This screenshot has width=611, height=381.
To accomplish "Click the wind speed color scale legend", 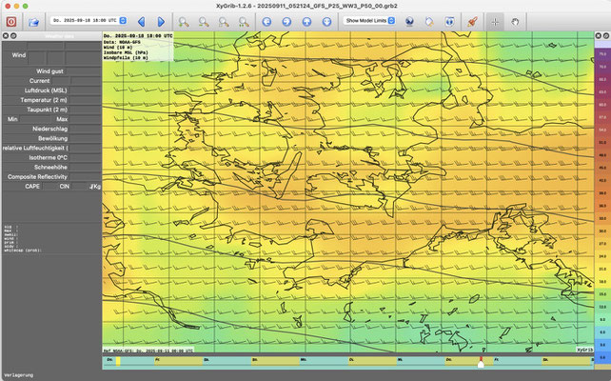I will [601, 190].
